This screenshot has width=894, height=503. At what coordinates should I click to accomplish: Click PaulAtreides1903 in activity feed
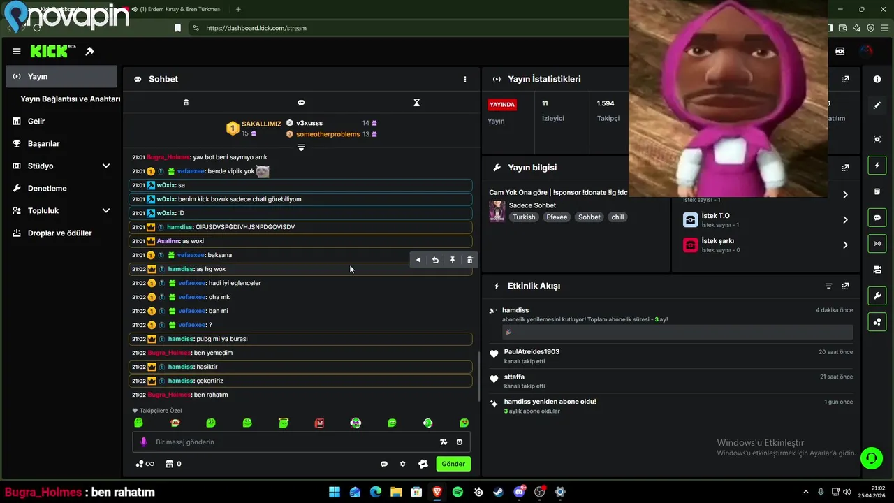(x=532, y=351)
